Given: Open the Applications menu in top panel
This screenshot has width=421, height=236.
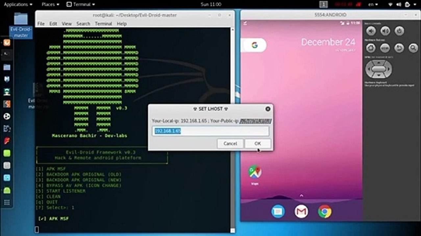Looking at the screenshot, I should [x=18, y=4].
